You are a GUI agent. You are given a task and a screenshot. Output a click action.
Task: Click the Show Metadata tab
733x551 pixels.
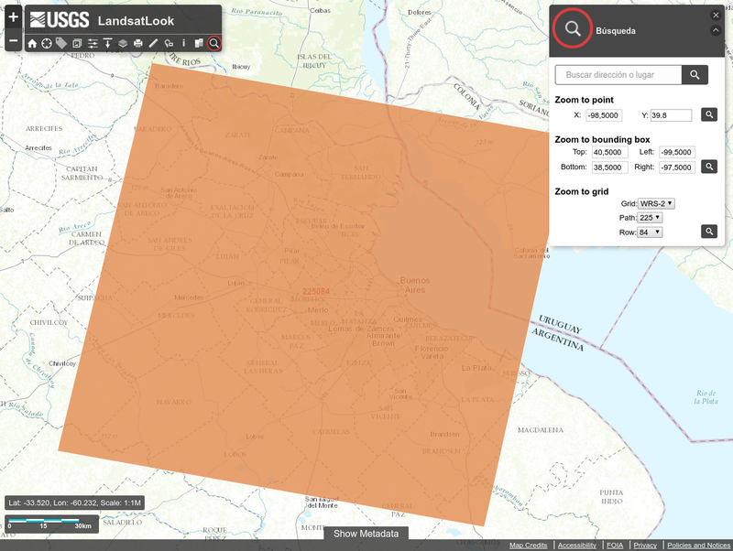(366, 534)
